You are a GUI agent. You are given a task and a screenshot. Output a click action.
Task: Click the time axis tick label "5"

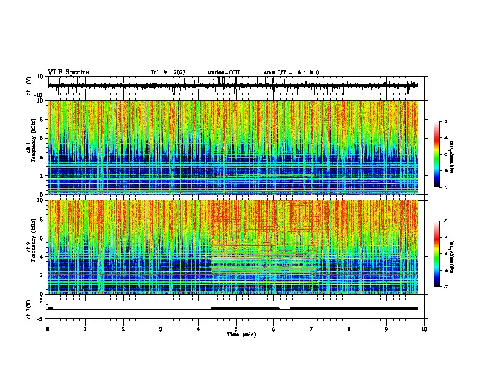click(x=236, y=329)
